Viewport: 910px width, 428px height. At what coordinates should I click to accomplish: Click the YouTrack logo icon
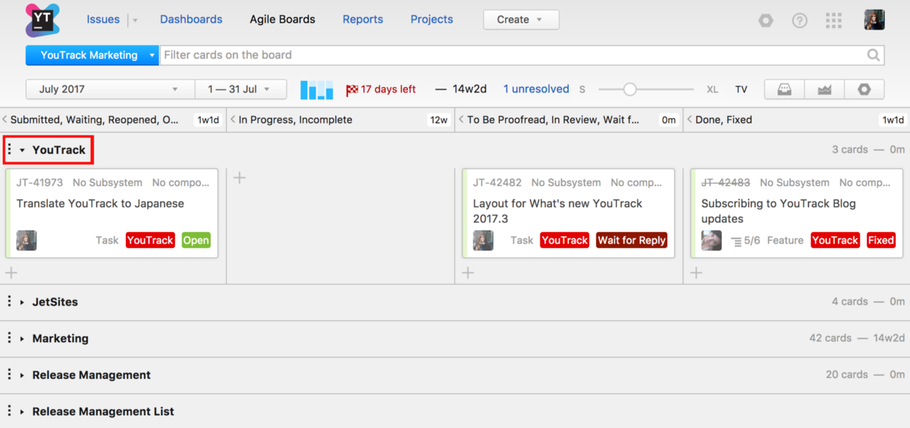[x=42, y=20]
